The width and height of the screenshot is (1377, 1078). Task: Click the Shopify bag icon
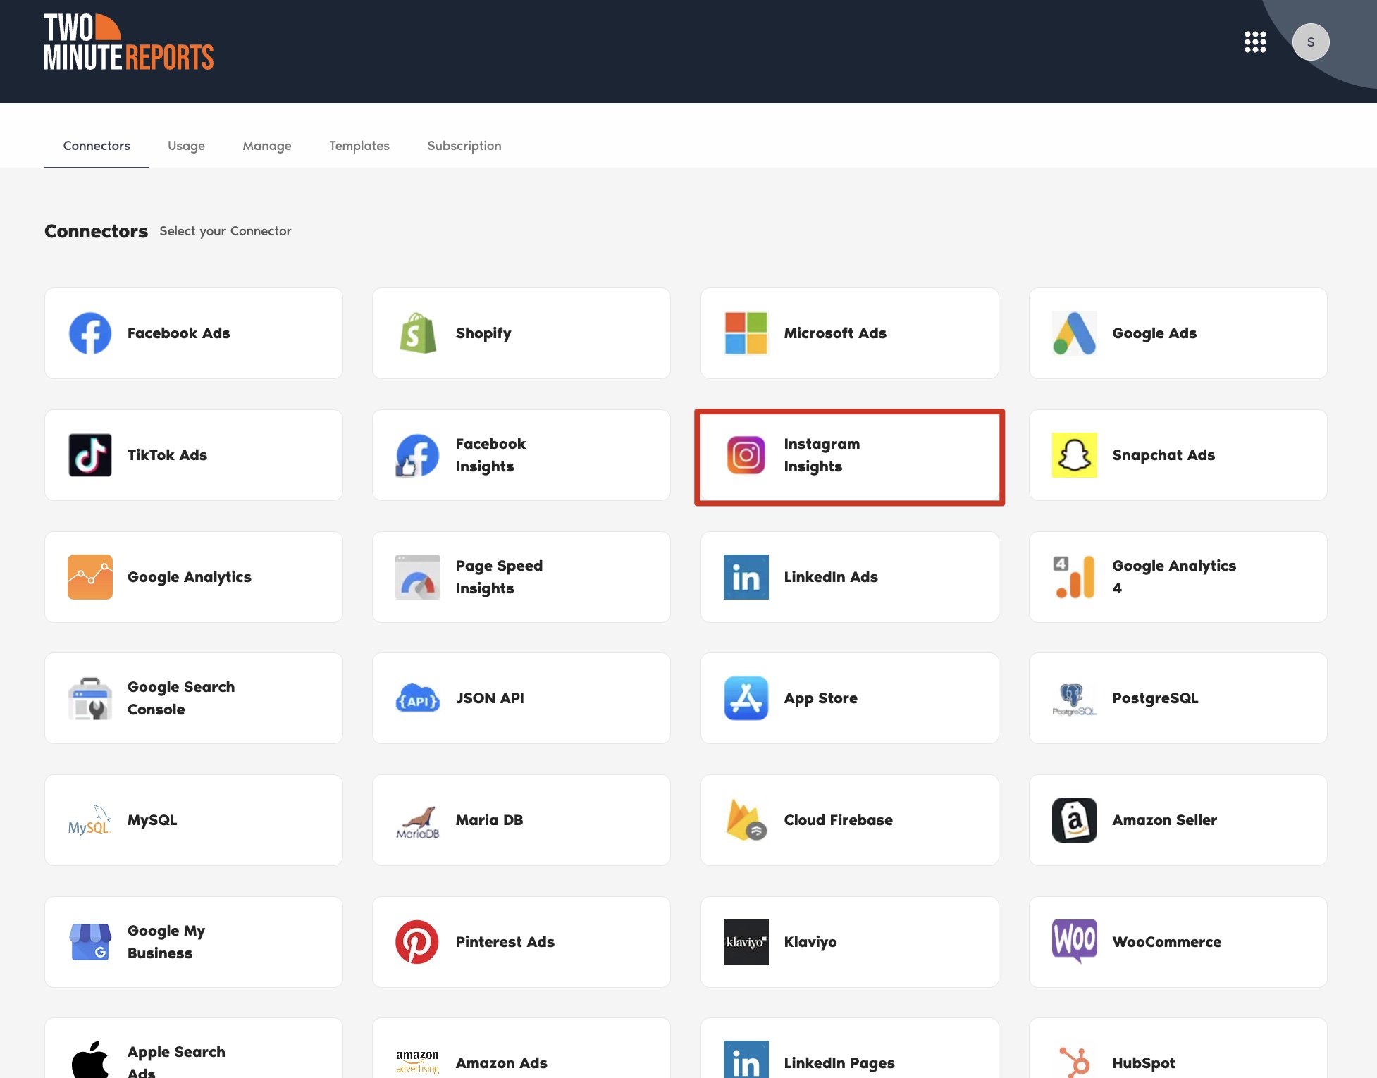coord(418,333)
